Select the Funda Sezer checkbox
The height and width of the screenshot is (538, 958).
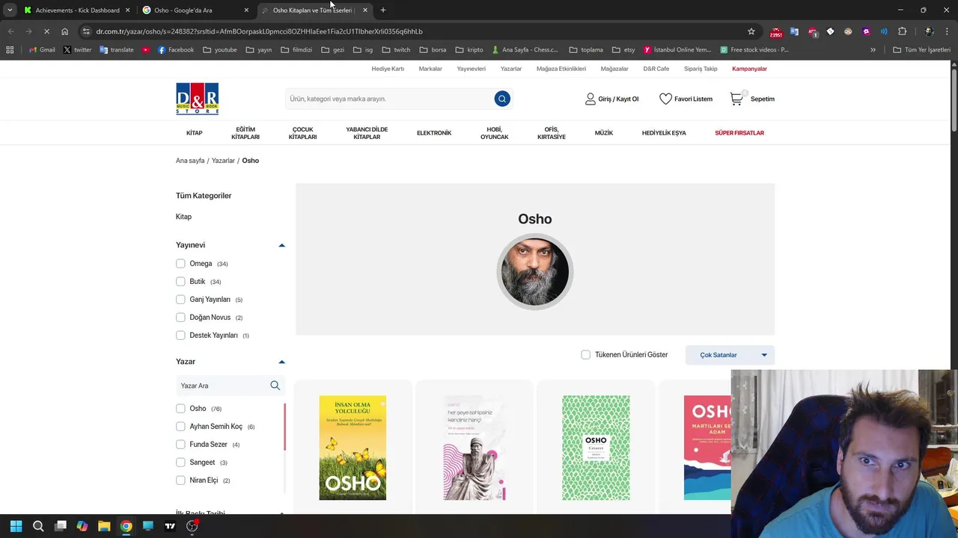coord(180,445)
